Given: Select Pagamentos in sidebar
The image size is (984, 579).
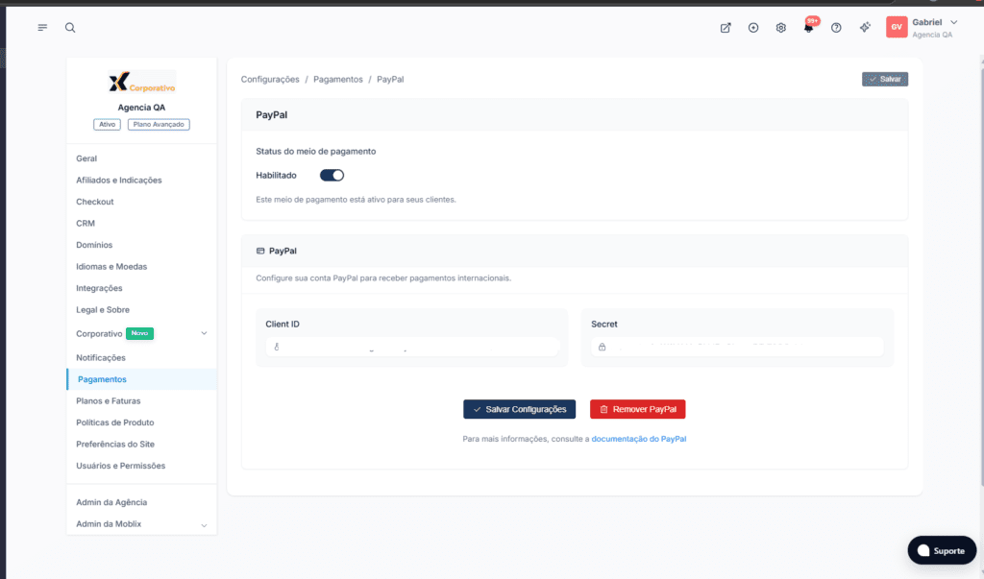Looking at the screenshot, I should click(142, 379).
